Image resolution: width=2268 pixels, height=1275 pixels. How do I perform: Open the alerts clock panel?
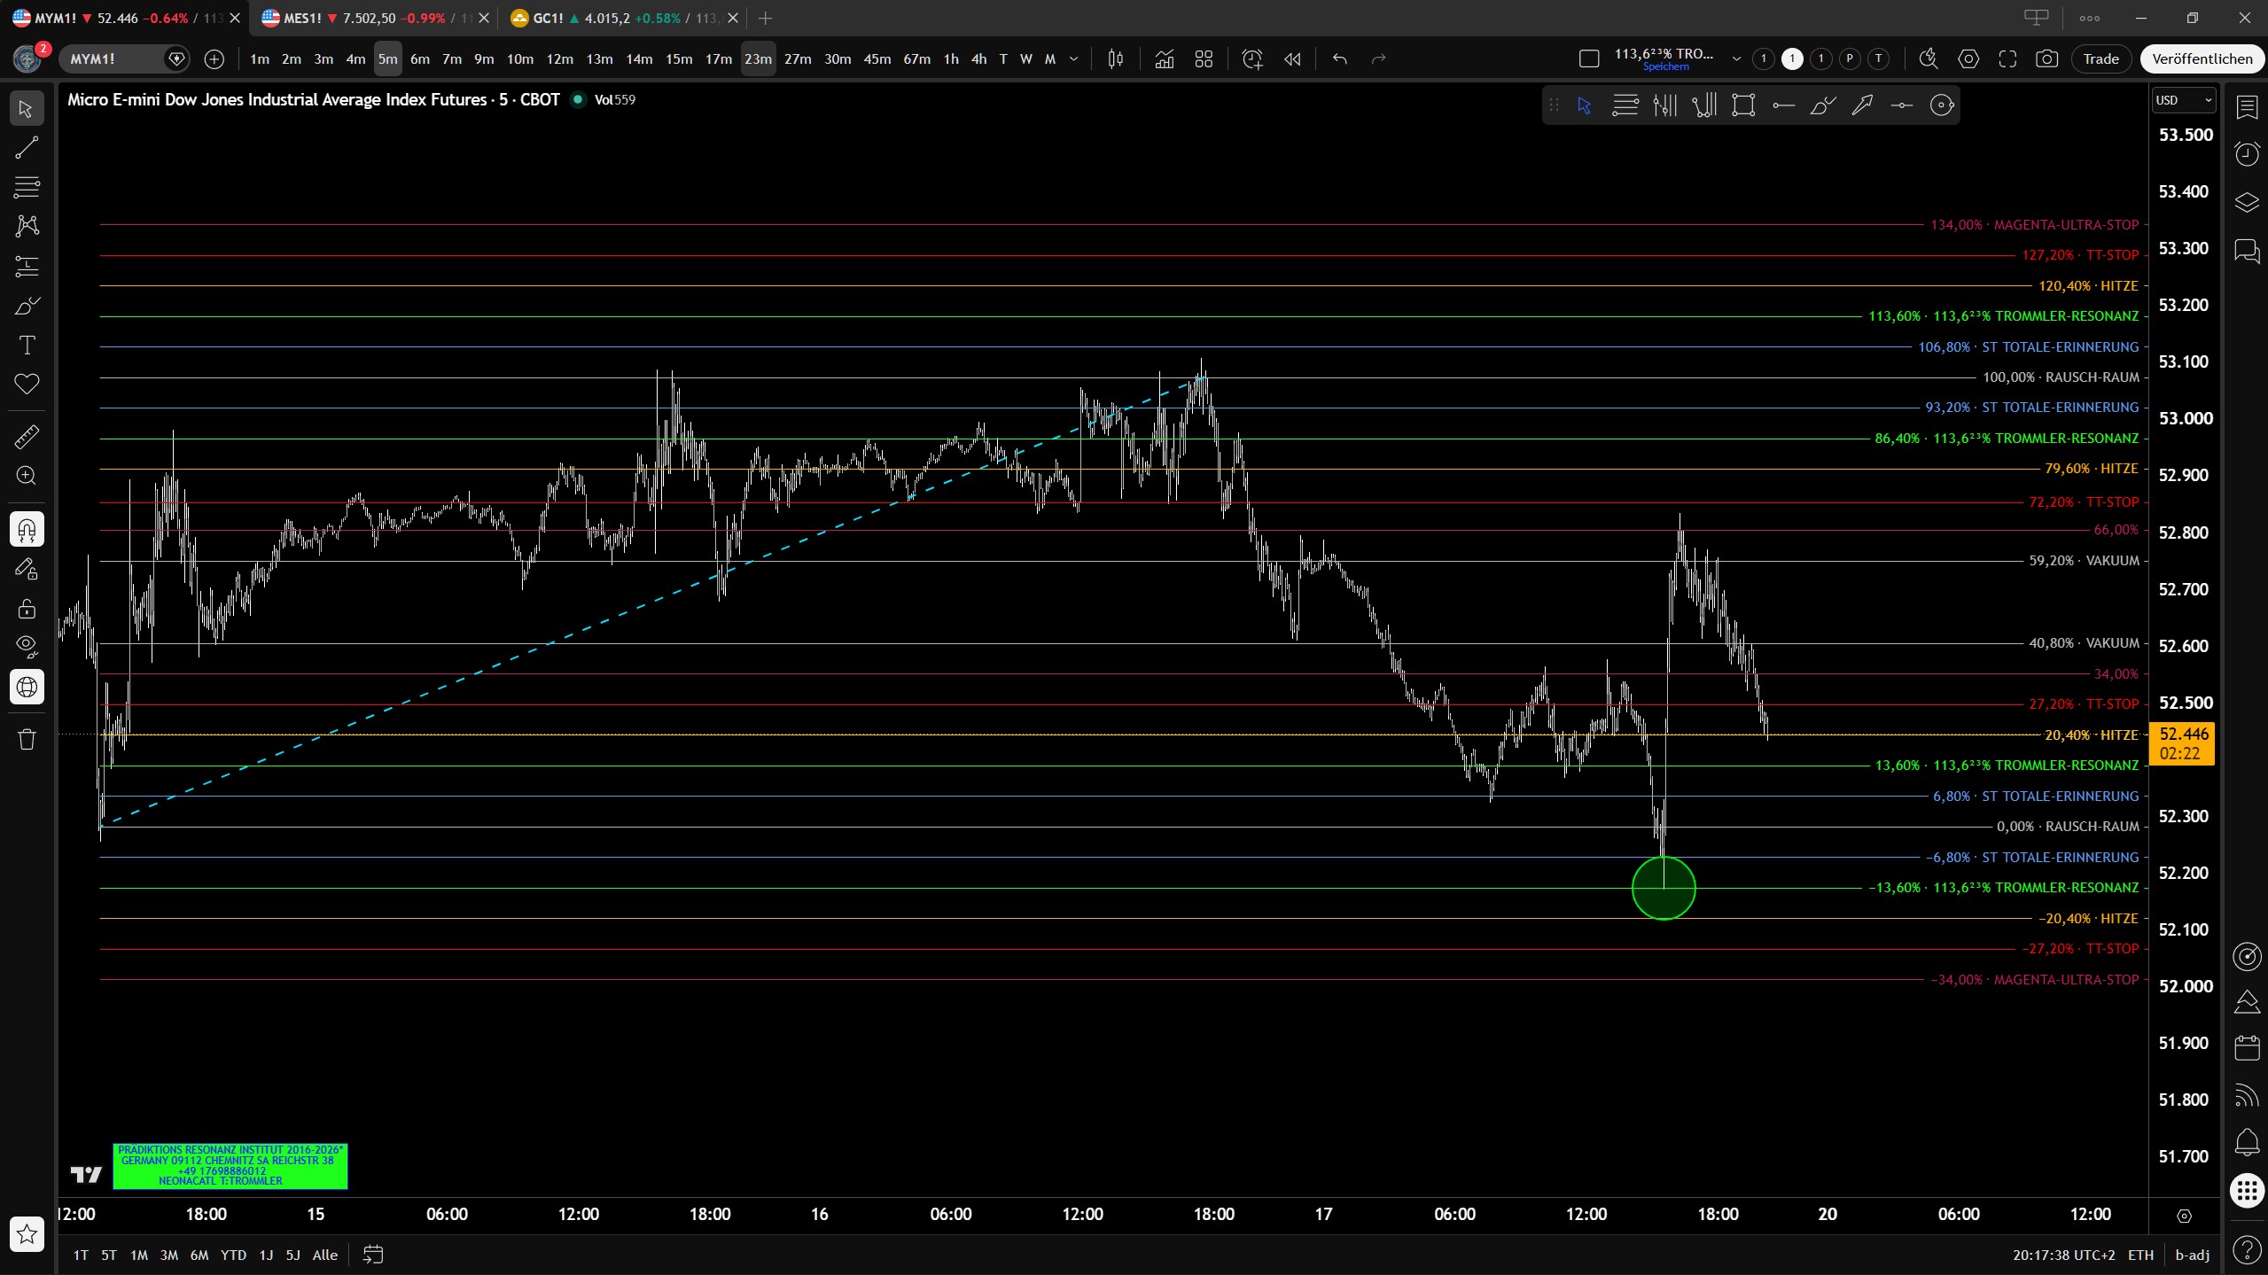point(2247,154)
